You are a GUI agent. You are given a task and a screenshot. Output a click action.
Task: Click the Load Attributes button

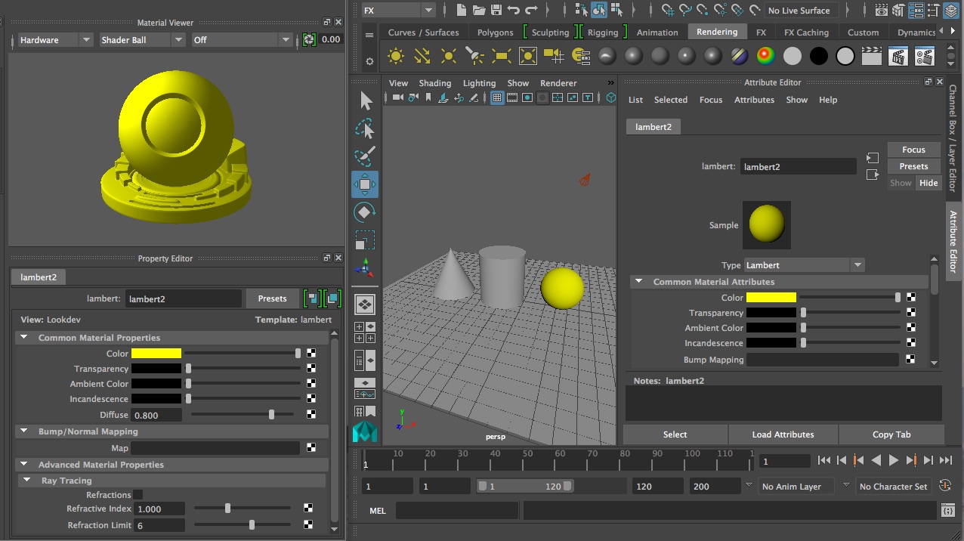(x=783, y=434)
